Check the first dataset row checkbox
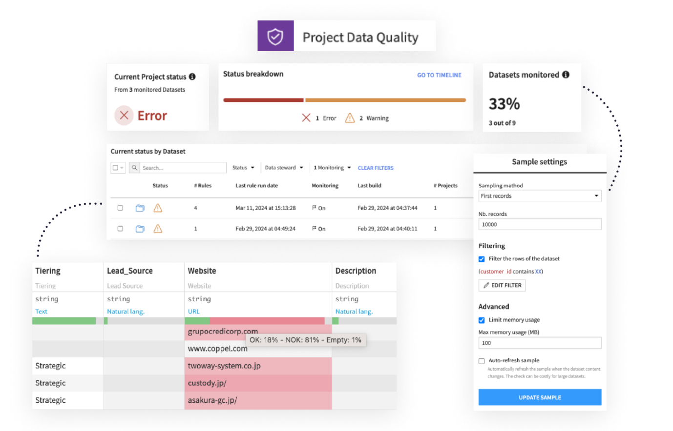Viewport: 673px width, 431px height. click(120, 208)
